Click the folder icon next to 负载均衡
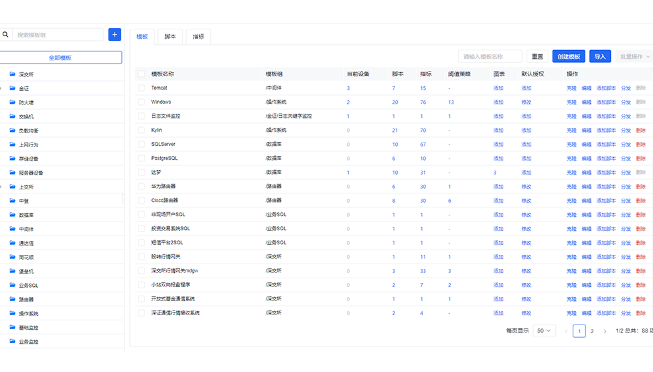This screenshot has height=372, width=653. pyautogui.click(x=13, y=130)
